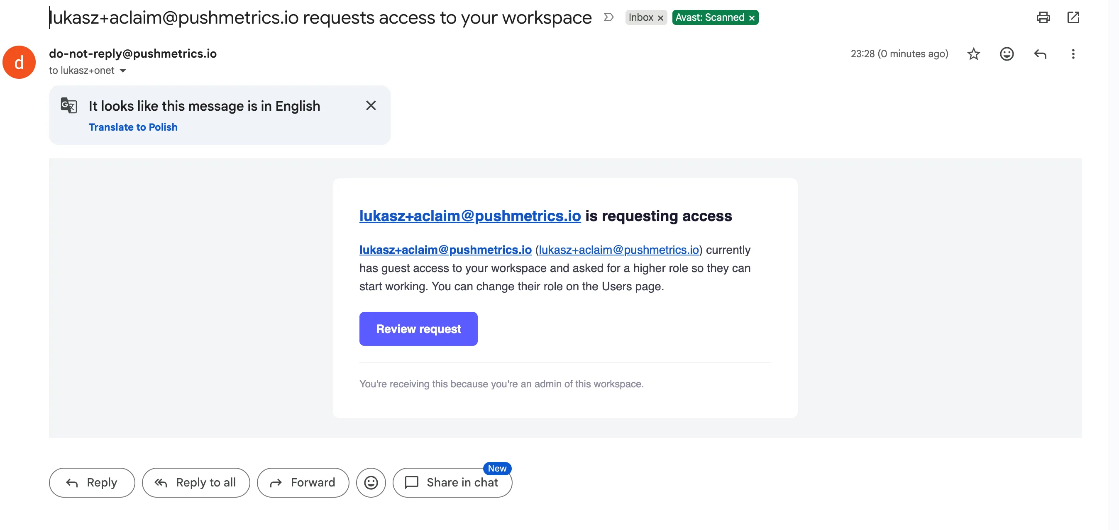Viewport: 1119px width, 530px height.
Task: Open heading link lukasz+aclaim@pushmetrics.io
Action: 469,216
